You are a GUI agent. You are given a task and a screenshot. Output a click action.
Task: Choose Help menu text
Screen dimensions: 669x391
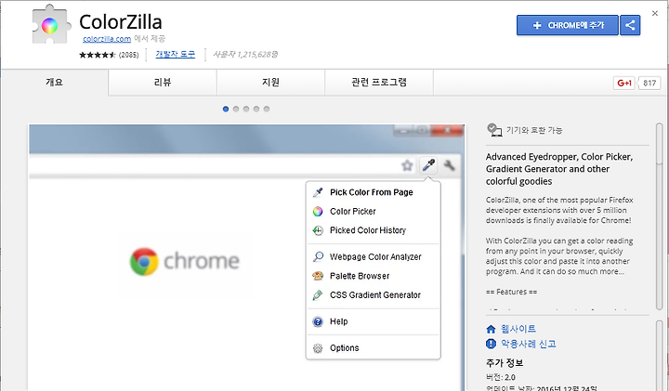(339, 321)
